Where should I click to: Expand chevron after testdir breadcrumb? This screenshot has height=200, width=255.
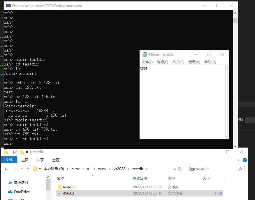pyautogui.click(x=147, y=169)
